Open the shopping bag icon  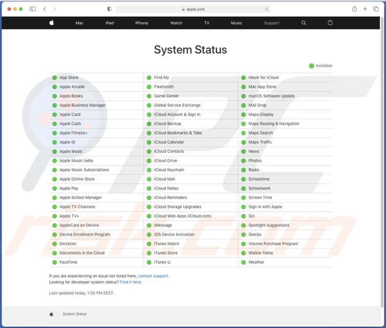pyautogui.click(x=330, y=22)
